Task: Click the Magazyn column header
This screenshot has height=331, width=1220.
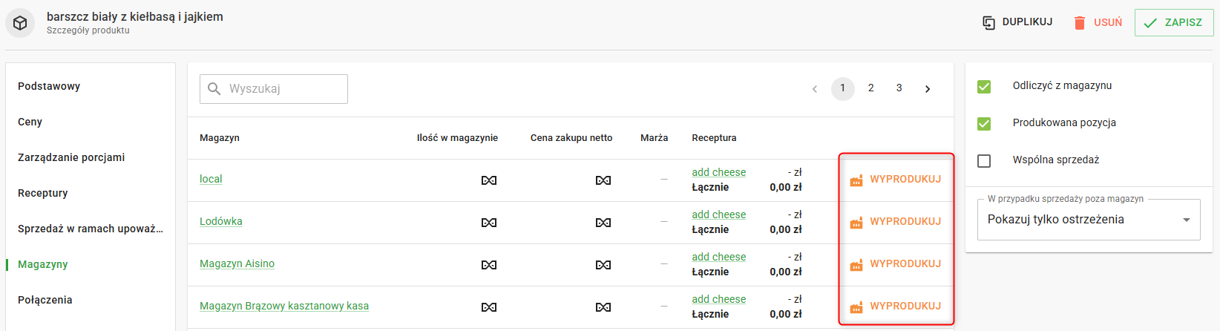Action: tap(220, 138)
